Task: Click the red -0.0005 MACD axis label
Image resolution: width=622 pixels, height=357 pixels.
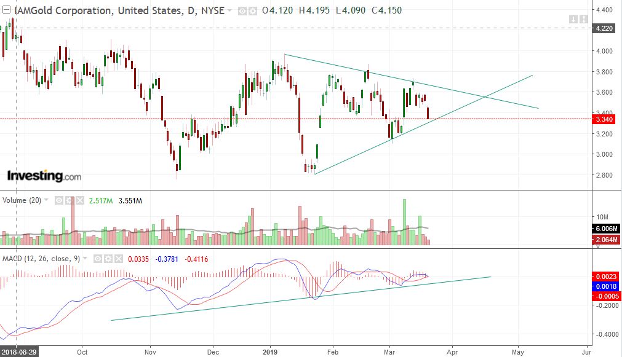Action: (x=606, y=296)
